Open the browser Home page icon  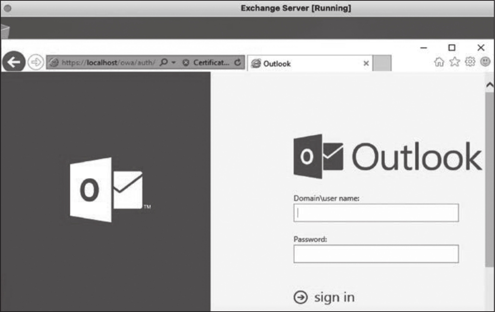pyautogui.click(x=439, y=62)
